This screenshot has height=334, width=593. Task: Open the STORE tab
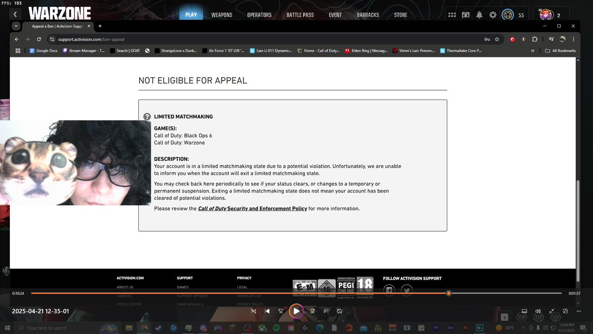[x=401, y=15]
